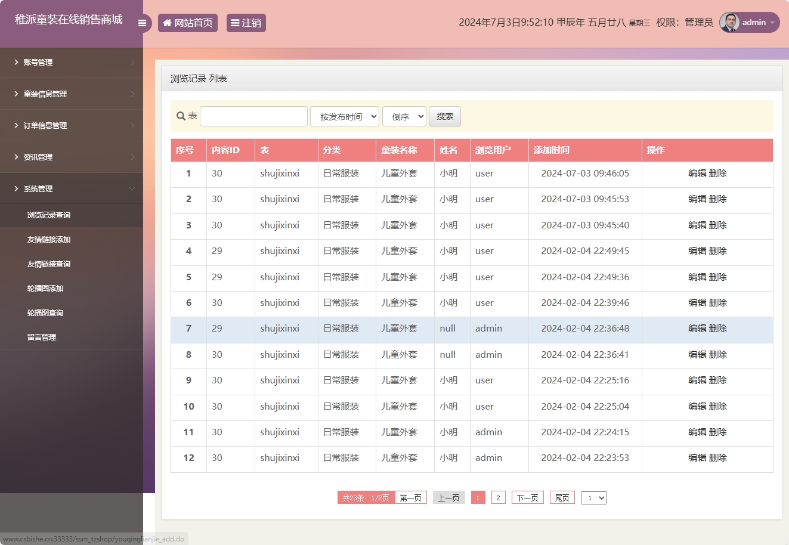Screen dimensions: 789x545
Task: Open the page number dropdown in pagination
Action: click(593, 497)
